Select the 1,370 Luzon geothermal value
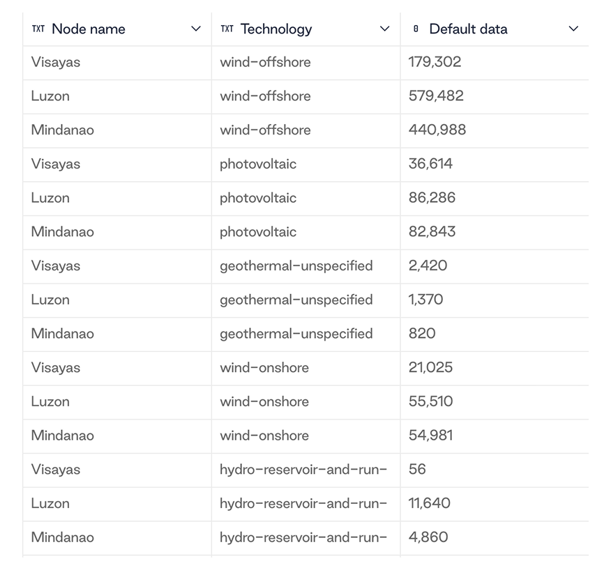This screenshot has height=570, width=611. (x=495, y=300)
